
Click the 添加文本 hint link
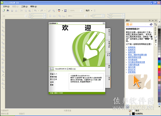pos(132,70)
